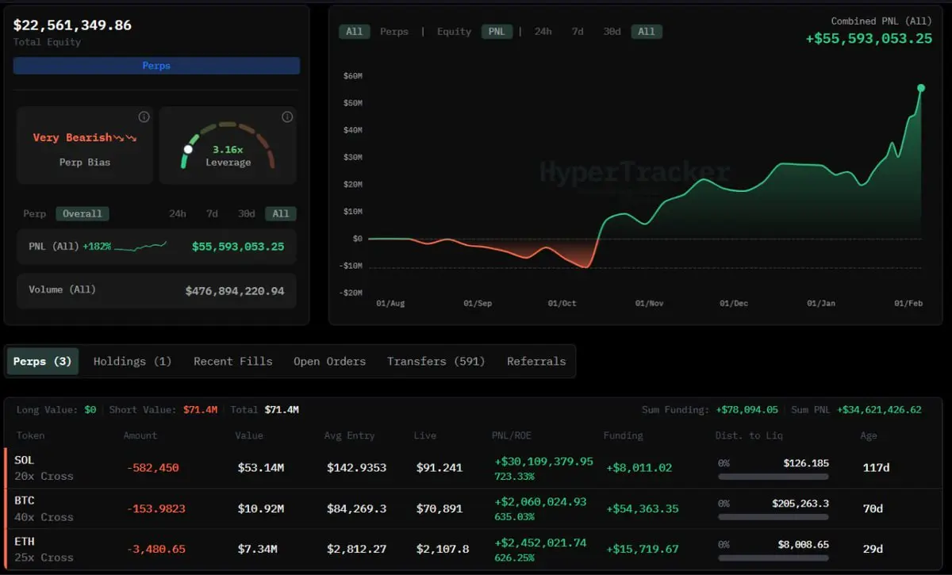The image size is (952, 575).
Task: Click ETH's Dist. to Liq bar
Action: (x=773, y=558)
